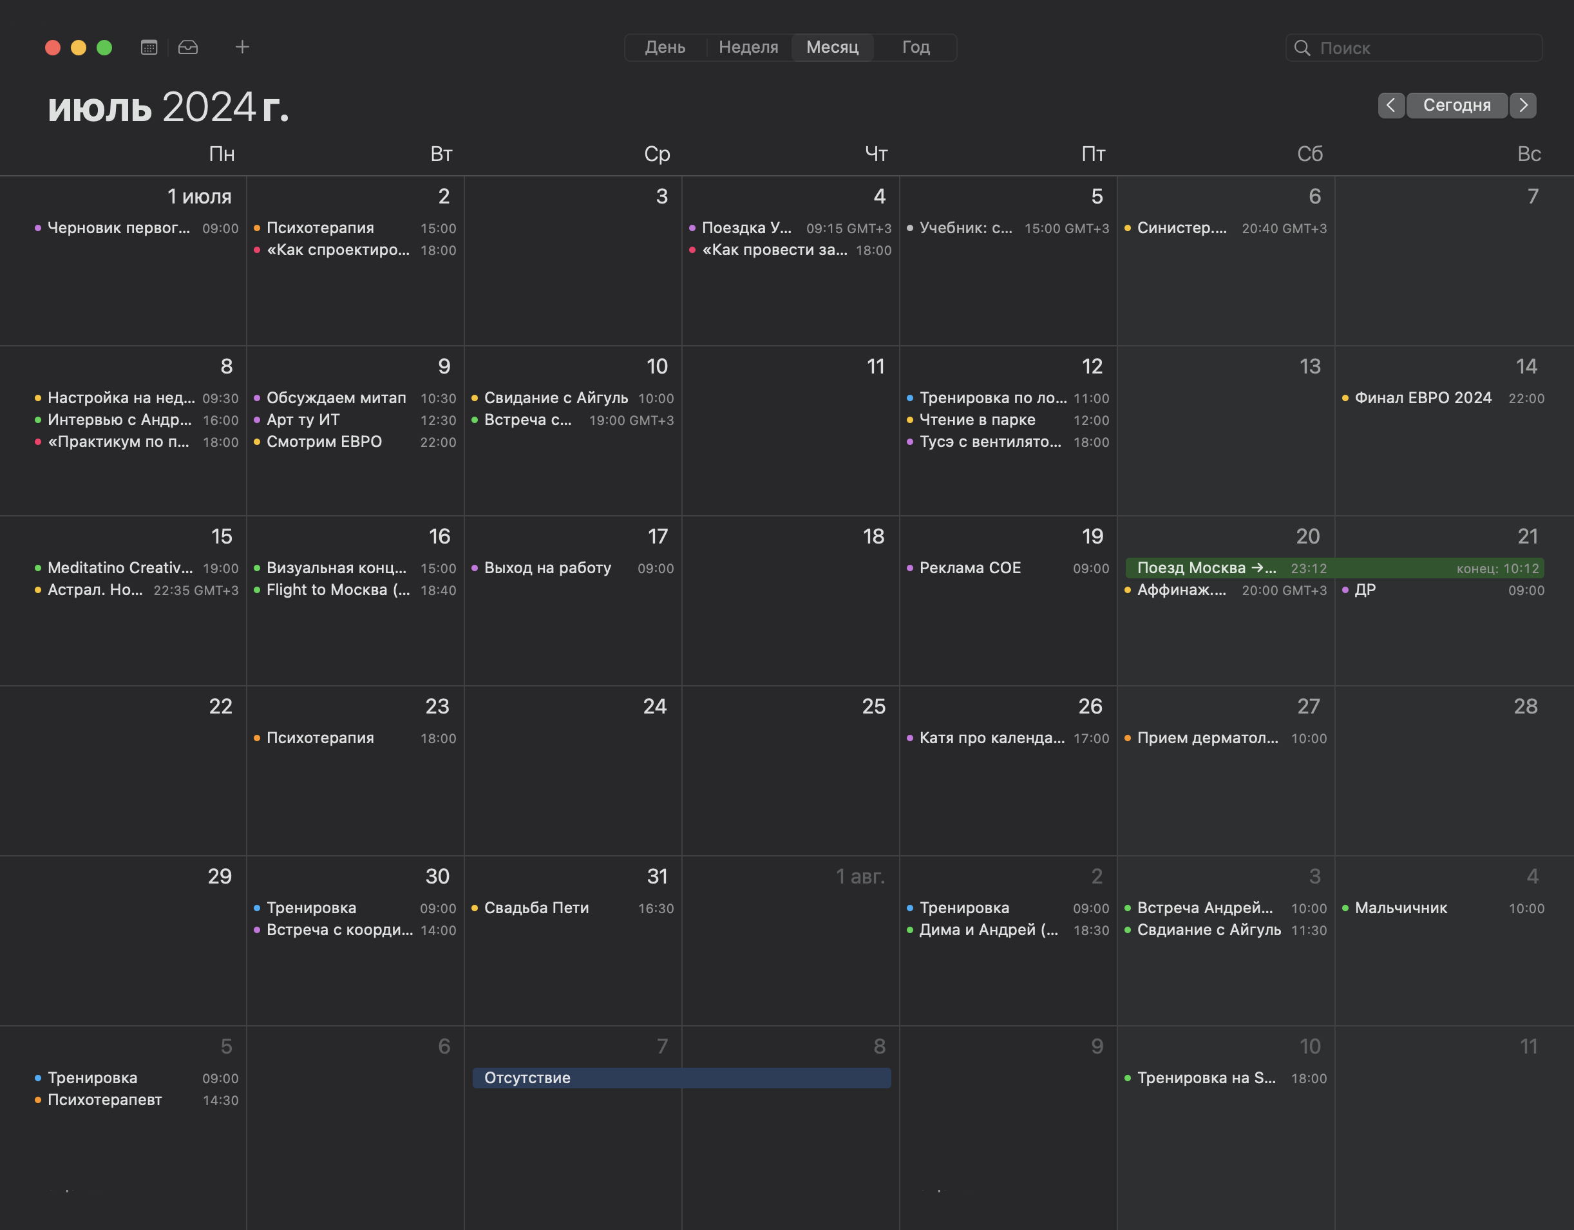
Task: Select Психотерапевт event at 14:30
Action: click(137, 1101)
